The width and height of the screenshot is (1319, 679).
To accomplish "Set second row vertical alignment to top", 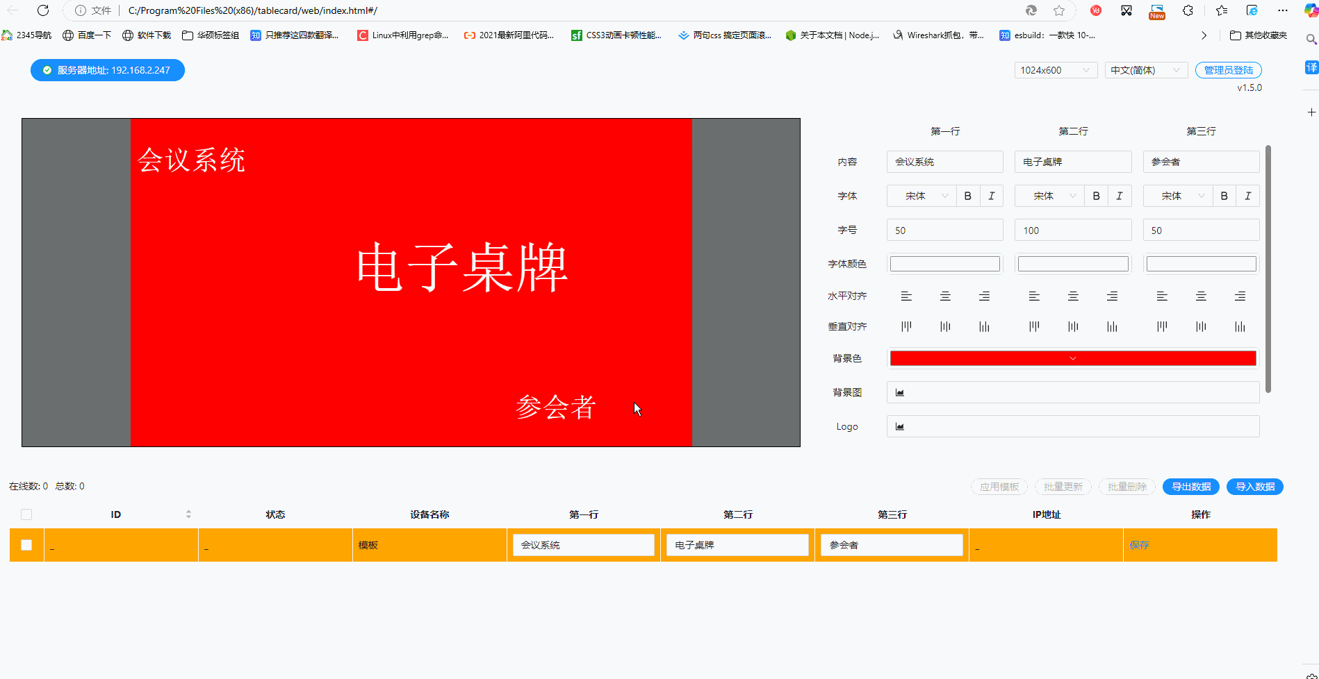I will click(1034, 326).
